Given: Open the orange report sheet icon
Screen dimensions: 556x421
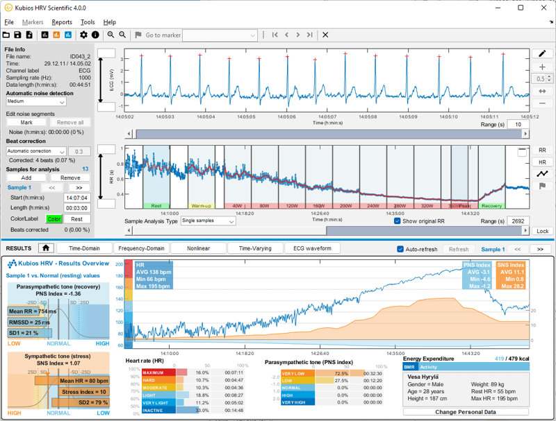Looking at the screenshot, I should (x=56, y=35).
